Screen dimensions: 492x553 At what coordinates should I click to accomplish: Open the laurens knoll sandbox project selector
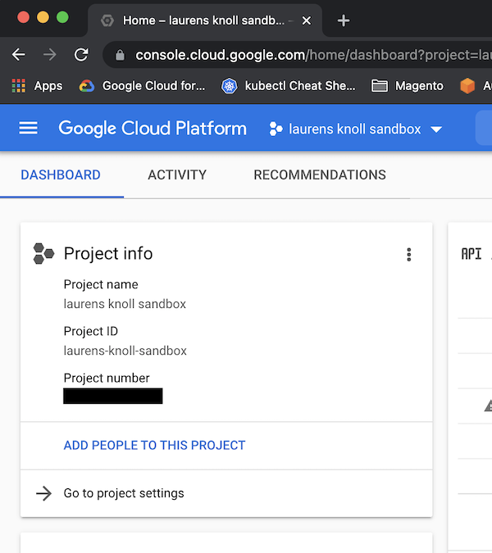[x=355, y=129]
